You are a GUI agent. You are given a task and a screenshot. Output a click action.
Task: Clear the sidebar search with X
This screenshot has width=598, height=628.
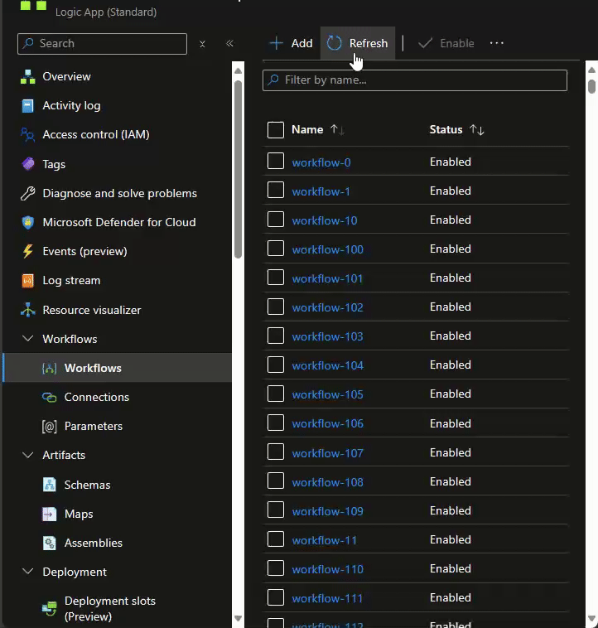pos(202,44)
